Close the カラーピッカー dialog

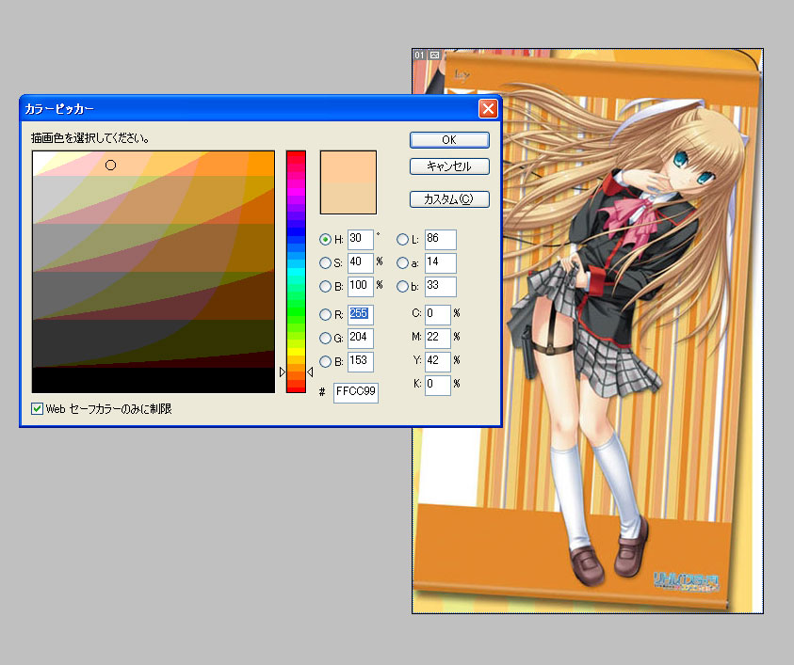point(488,108)
